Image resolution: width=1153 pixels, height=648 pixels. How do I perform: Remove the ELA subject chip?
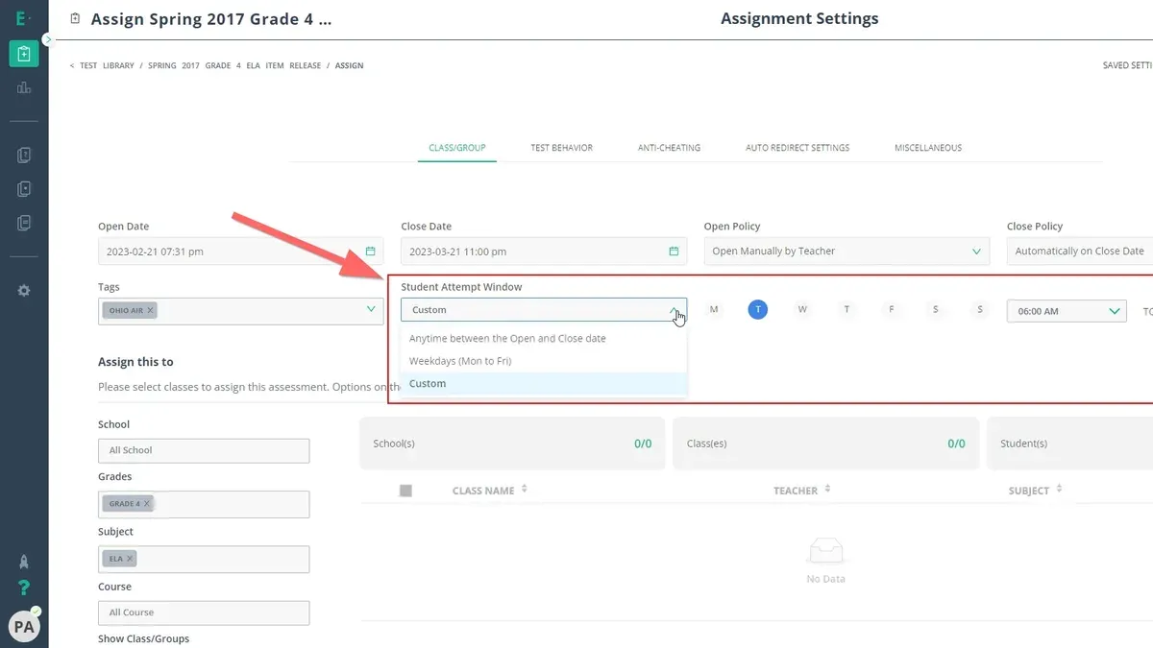pyautogui.click(x=130, y=558)
